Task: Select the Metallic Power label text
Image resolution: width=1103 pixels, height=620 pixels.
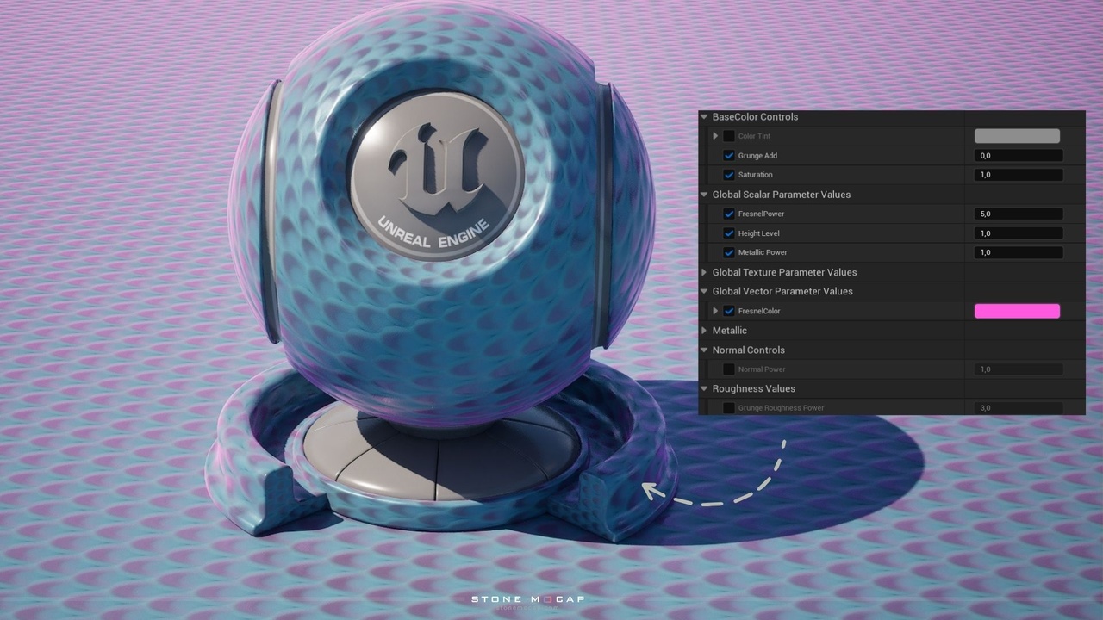Action: click(763, 252)
